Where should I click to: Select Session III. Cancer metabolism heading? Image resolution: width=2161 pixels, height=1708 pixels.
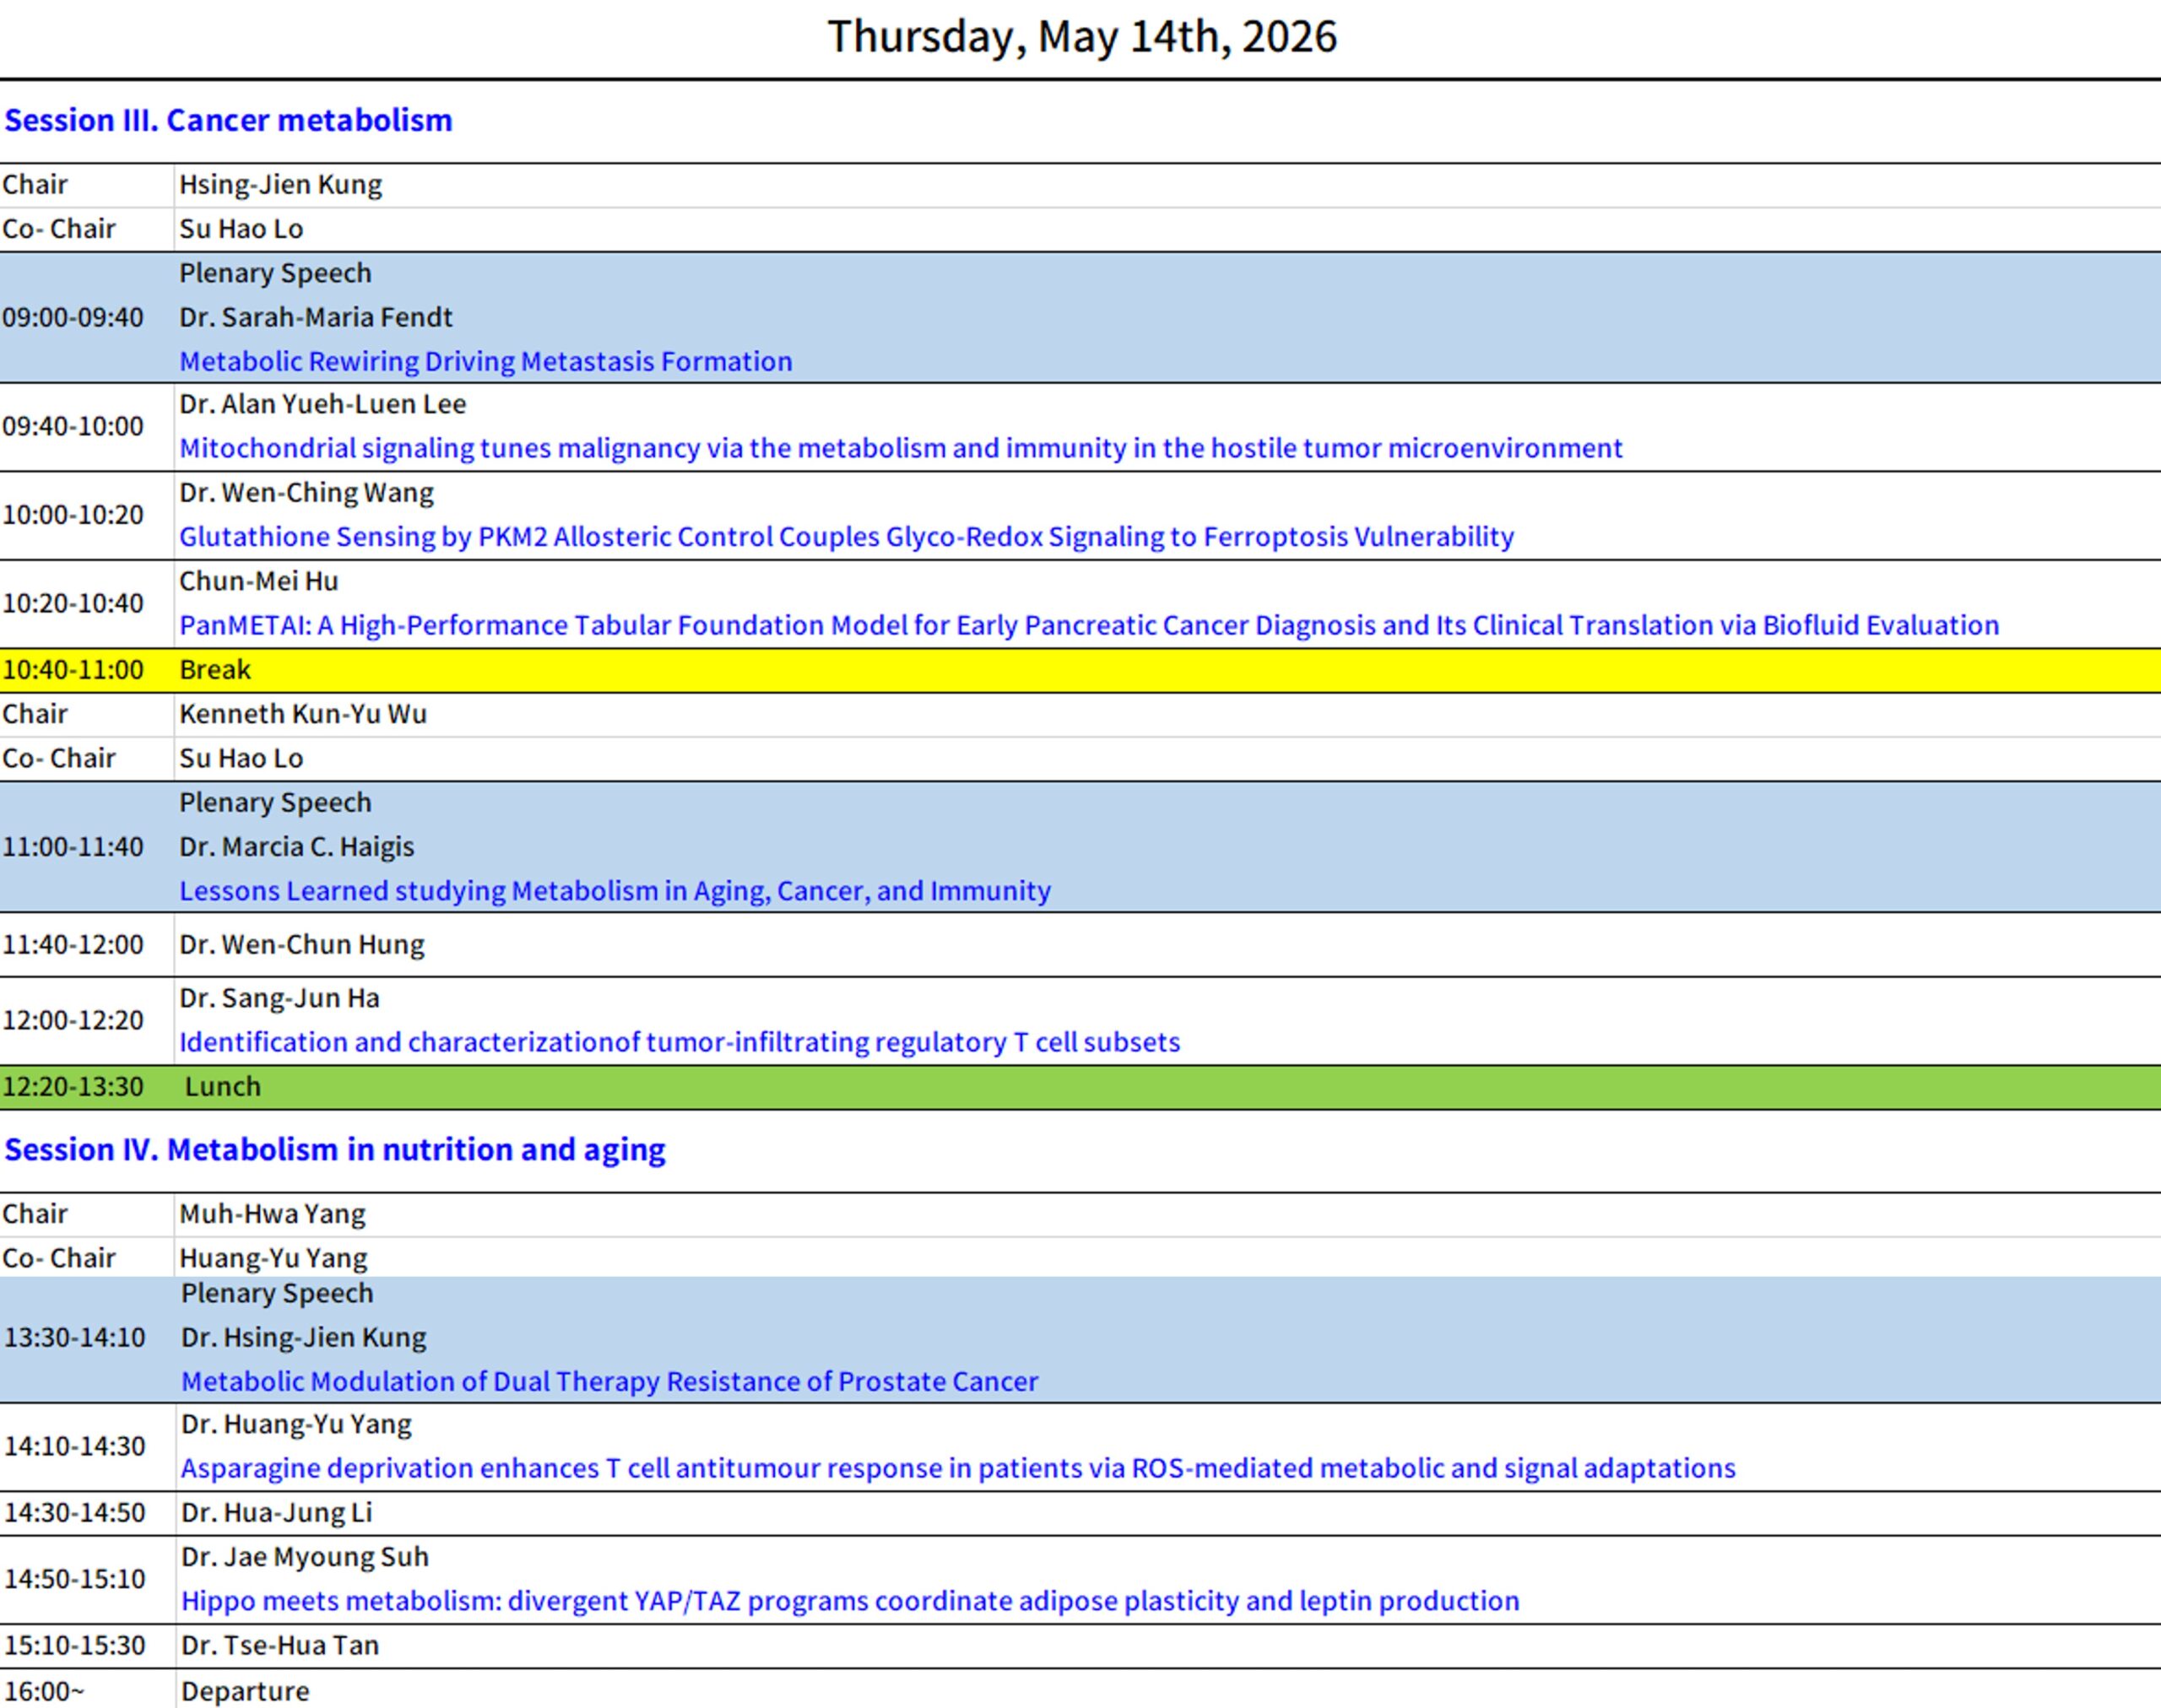click(x=228, y=120)
